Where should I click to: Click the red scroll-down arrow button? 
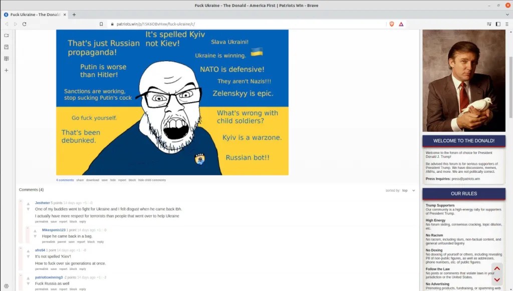click(497, 280)
